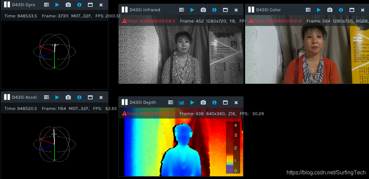Click the Accel 3D orientation sphere
Image resolution: width=369 pixels, height=179 pixels.
[54, 144]
